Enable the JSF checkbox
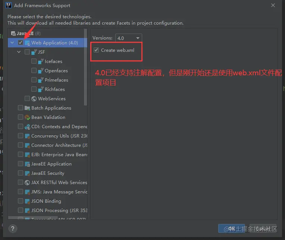 27,52
